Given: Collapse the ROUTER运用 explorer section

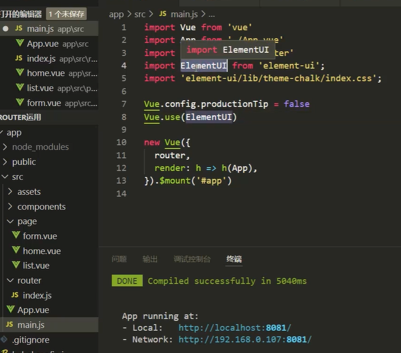Looking at the screenshot, I should tap(20, 118).
